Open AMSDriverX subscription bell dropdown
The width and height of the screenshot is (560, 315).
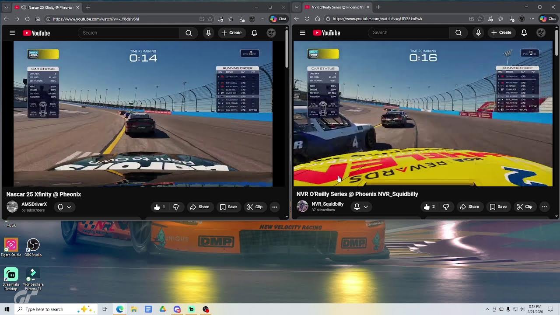pos(64,207)
